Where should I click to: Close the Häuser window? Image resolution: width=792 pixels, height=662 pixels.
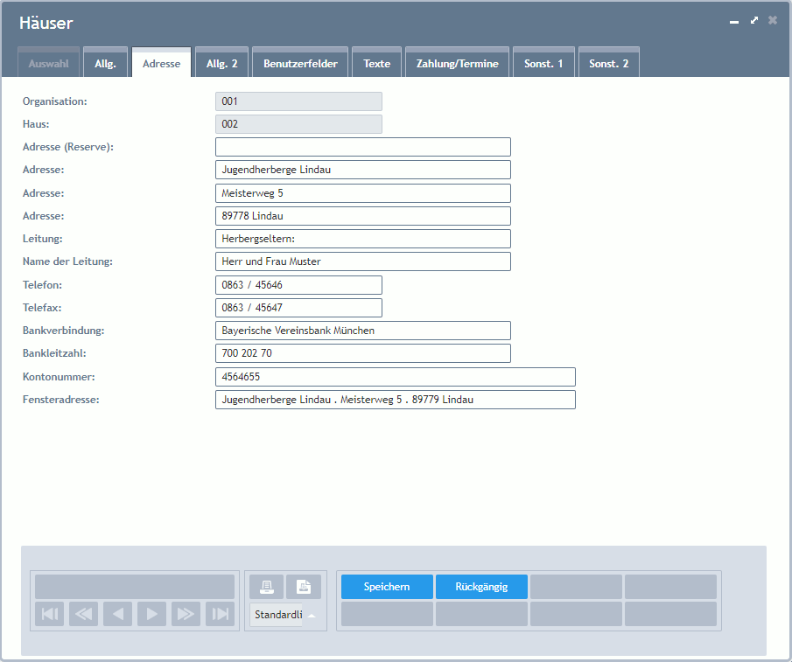point(773,20)
